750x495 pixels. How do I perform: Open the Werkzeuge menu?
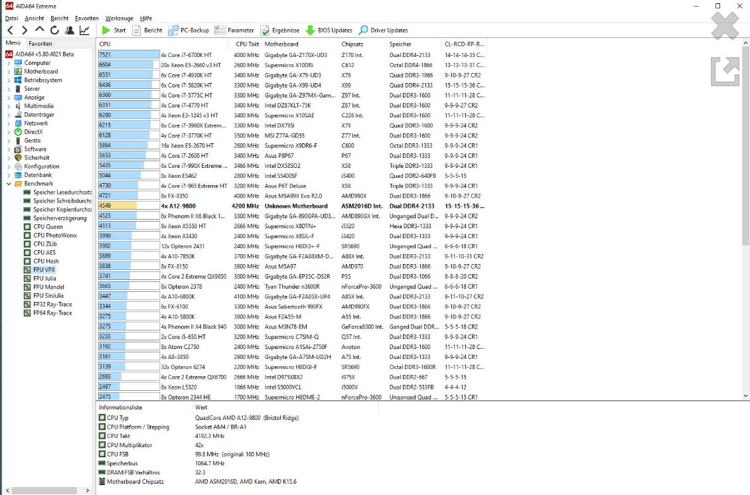[x=119, y=19]
